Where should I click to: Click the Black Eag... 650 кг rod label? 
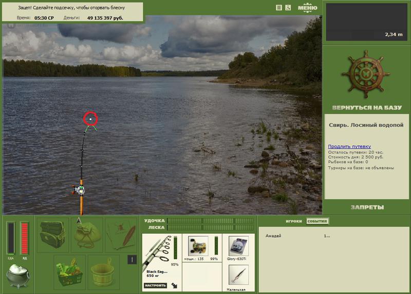click(157, 273)
